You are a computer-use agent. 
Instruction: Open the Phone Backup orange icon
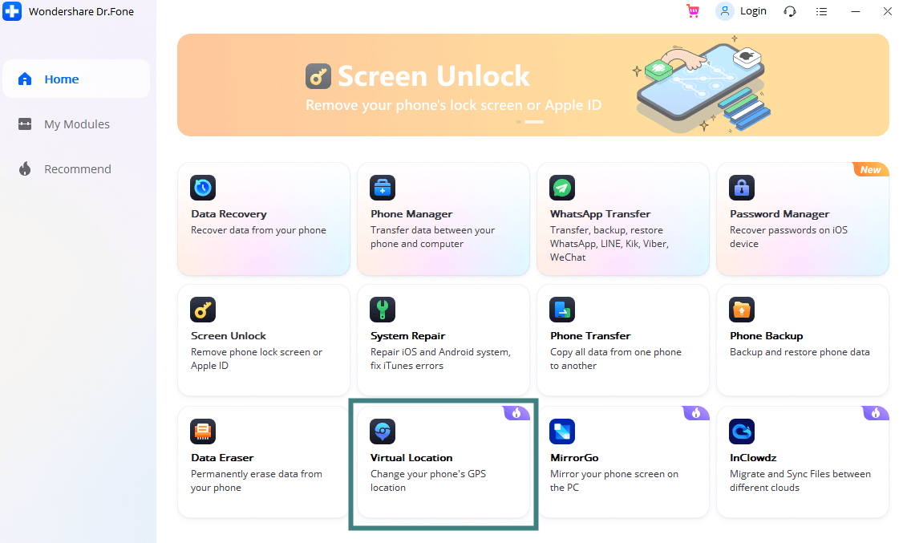(x=742, y=310)
